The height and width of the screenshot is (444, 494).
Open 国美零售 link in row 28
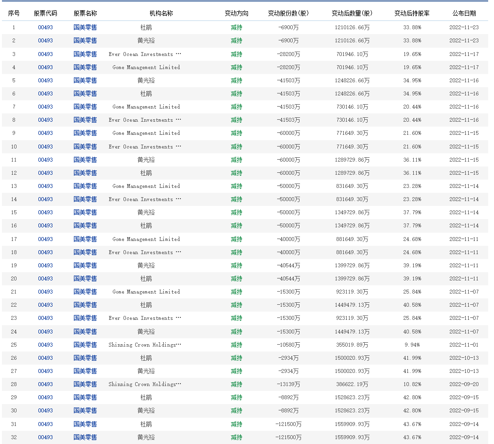coord(85,384)
